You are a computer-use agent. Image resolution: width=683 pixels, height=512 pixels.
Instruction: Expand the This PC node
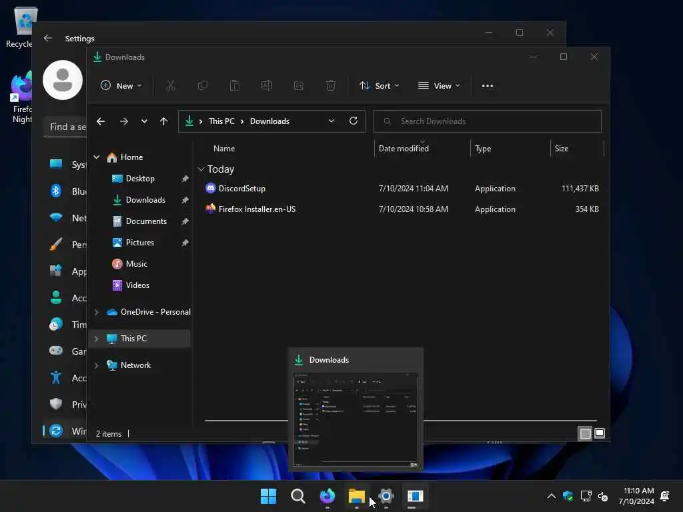[x=97, y=339]
